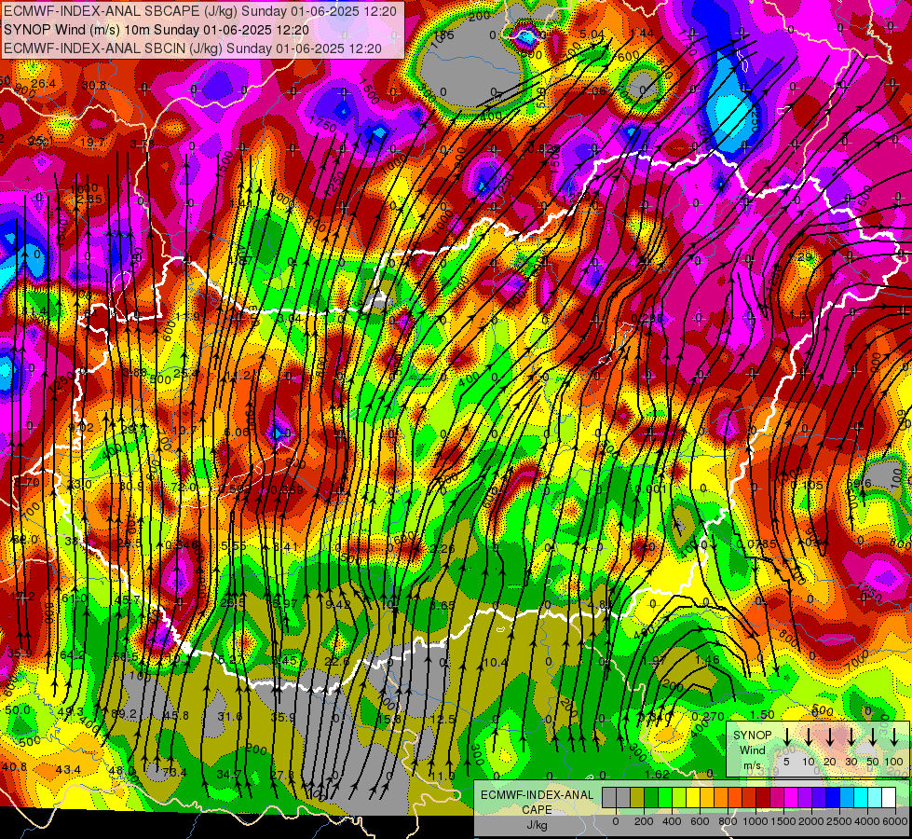Click the 64.2 station value on the map
The image size is (912, 839).
coord(72,655)
